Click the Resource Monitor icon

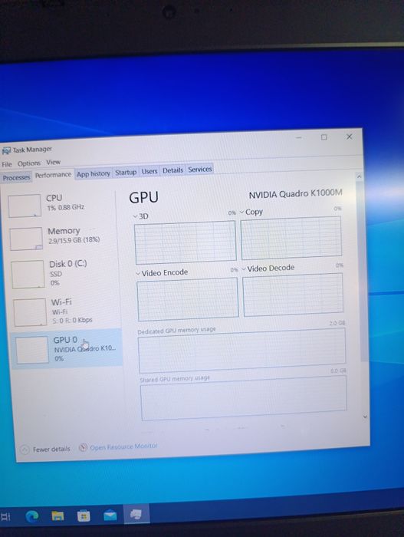(x=83, y=447)
